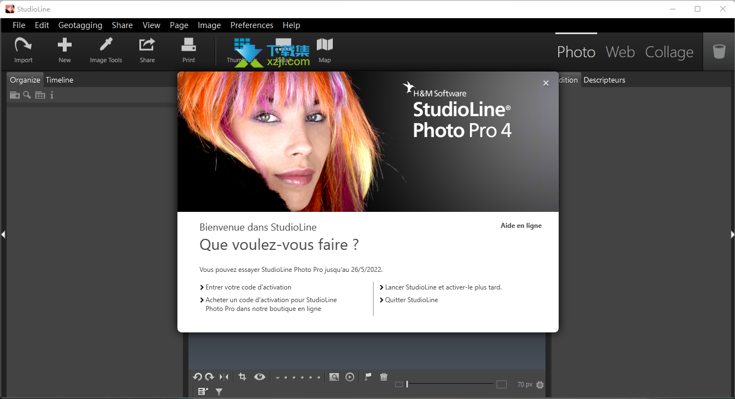The image size is (735, 399).
Task: Click the flag marker icon
Action: (368, 377)
